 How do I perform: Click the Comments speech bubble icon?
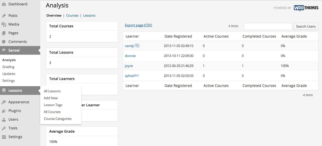(4, 42)
